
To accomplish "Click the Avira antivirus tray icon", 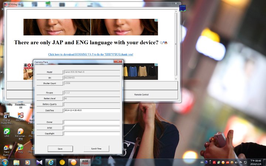I will pos(214,162).
